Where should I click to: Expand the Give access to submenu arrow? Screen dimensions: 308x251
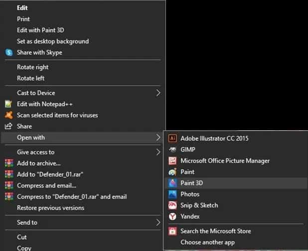(158, 152)
